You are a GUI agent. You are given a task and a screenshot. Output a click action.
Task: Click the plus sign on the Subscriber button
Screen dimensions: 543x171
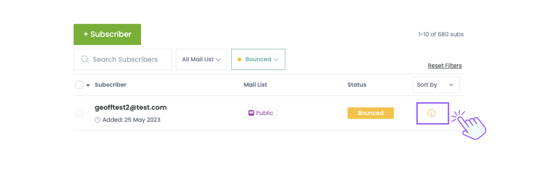click(86, 34)
